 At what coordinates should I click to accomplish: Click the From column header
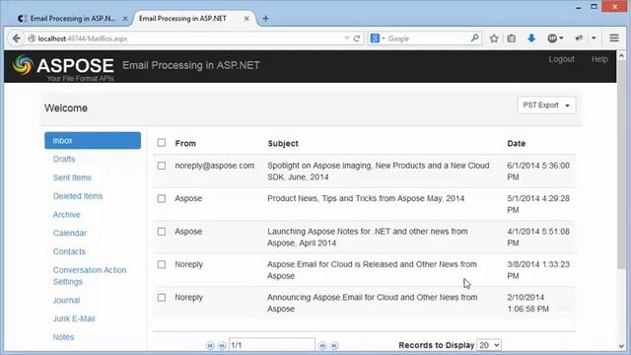(185, 143)
